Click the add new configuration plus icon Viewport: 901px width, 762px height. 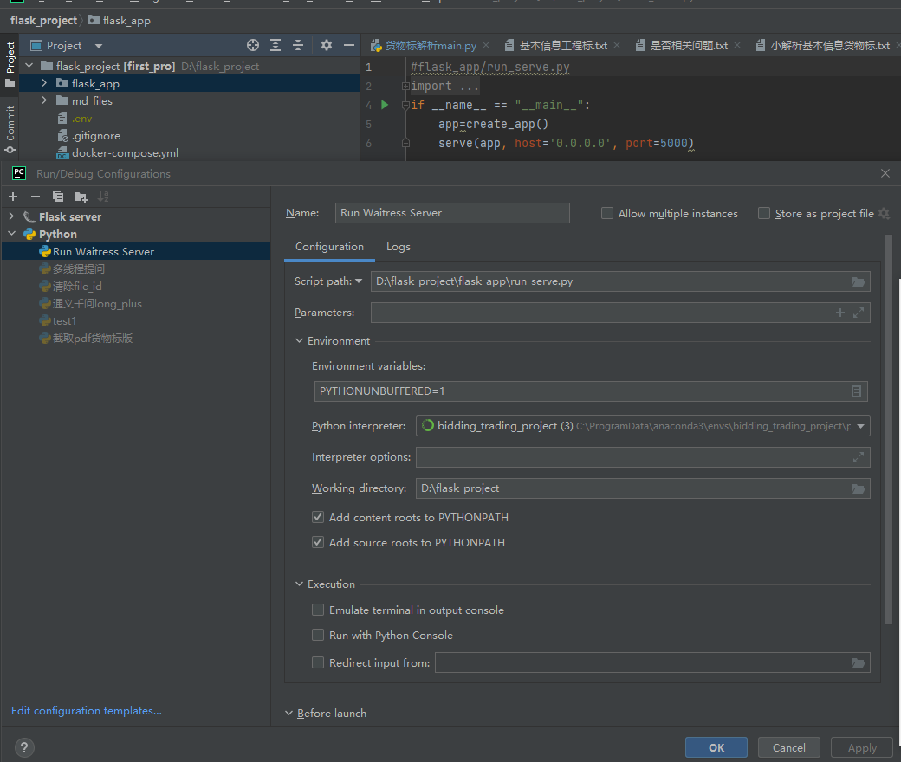tap(13, 197)
